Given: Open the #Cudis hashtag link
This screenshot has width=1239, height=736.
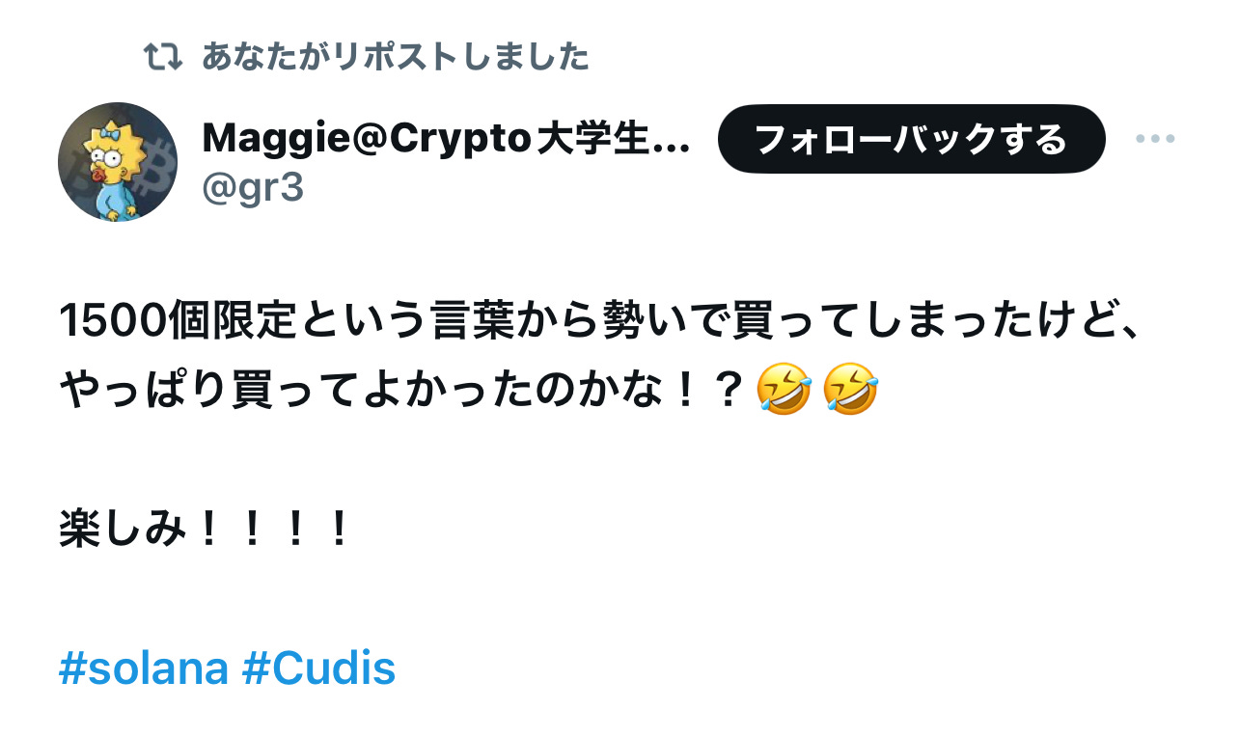Looking at the screenshot, I should coord(318,668).
